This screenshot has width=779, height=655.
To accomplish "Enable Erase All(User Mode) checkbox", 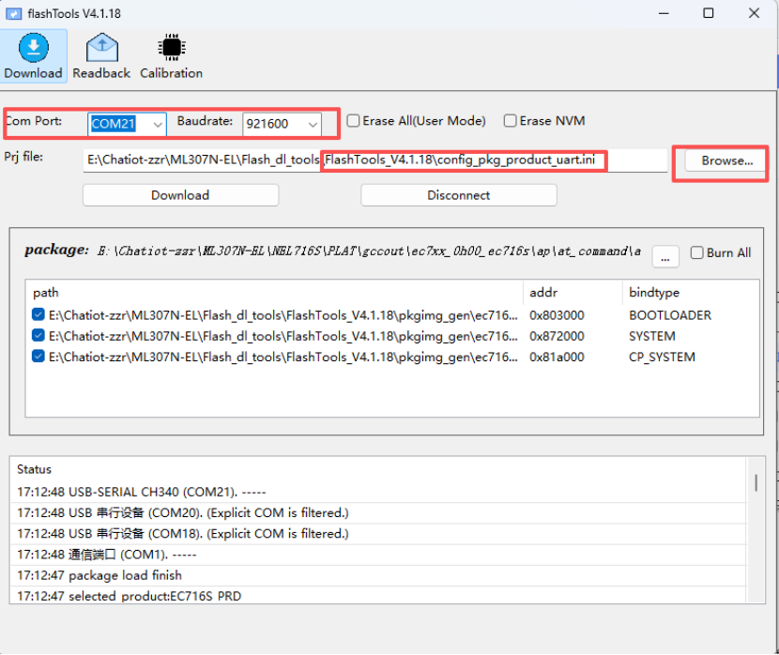I will (x=353, y=121).
